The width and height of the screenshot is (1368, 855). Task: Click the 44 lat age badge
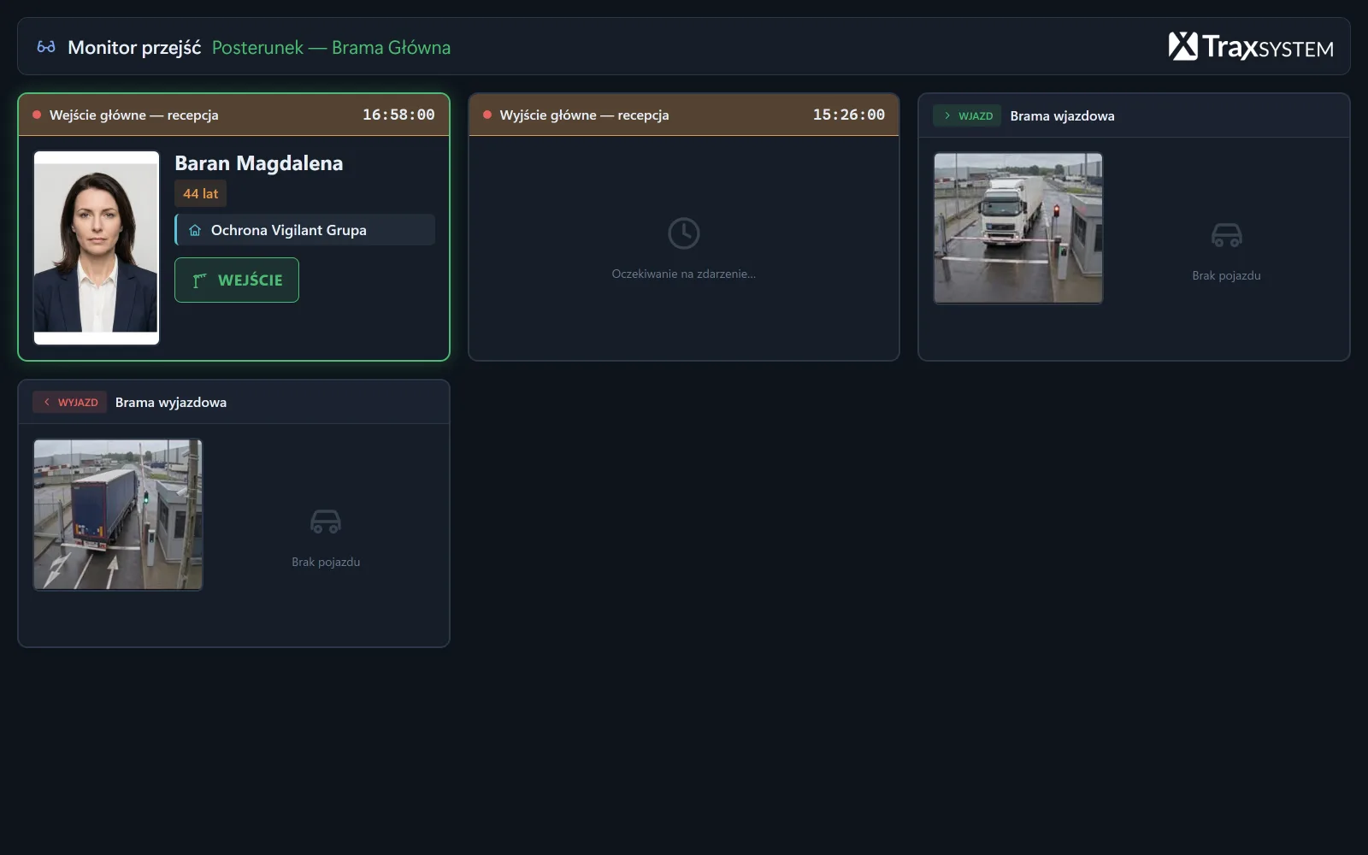[x=201, y=194]
